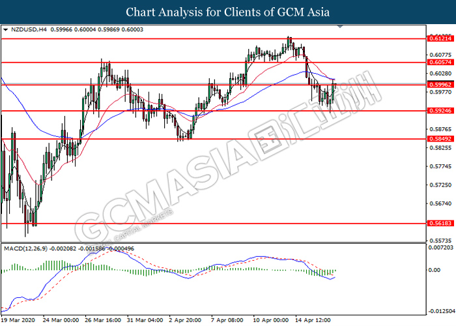Click the 7 Apr 08:00 time label
456x326 pixels.
227,320
